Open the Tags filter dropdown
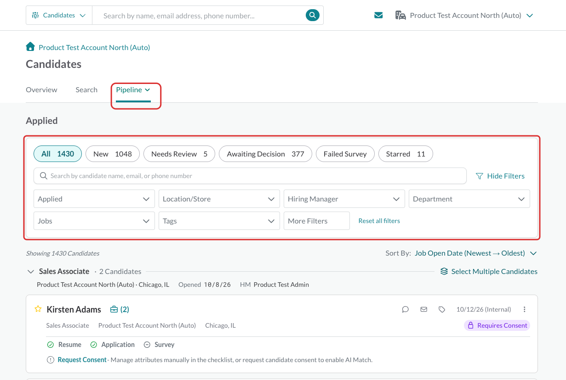Screen dimensions: 566x380 coord(219,221)
